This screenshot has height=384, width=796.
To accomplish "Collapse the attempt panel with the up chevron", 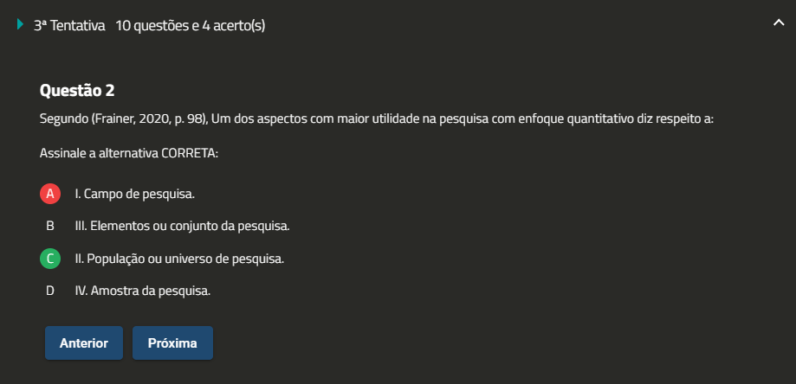I will (777, 24).
